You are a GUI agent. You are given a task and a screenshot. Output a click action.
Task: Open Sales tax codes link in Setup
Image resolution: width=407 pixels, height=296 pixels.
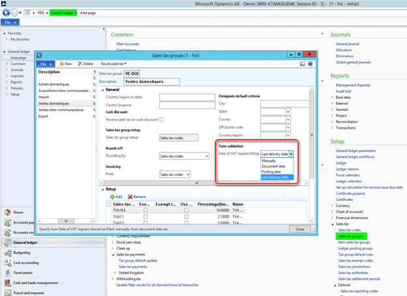click(x=350, y=230)
